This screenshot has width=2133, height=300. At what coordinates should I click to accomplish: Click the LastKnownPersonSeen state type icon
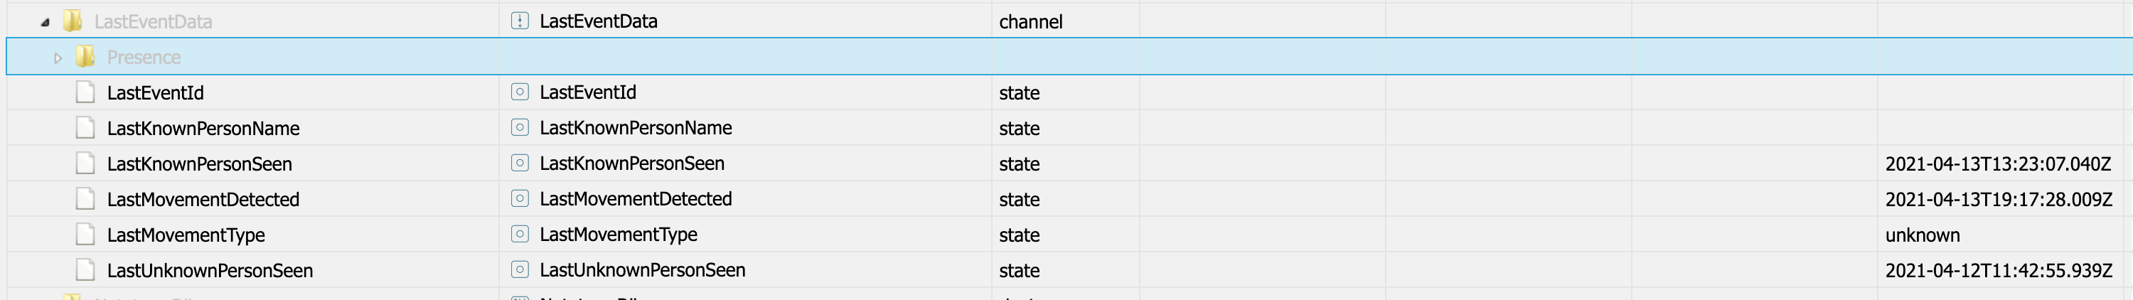[x=519, y=164]
